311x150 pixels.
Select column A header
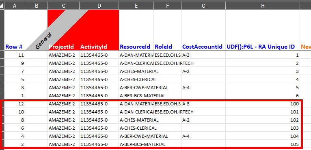(x=15, y=6)
